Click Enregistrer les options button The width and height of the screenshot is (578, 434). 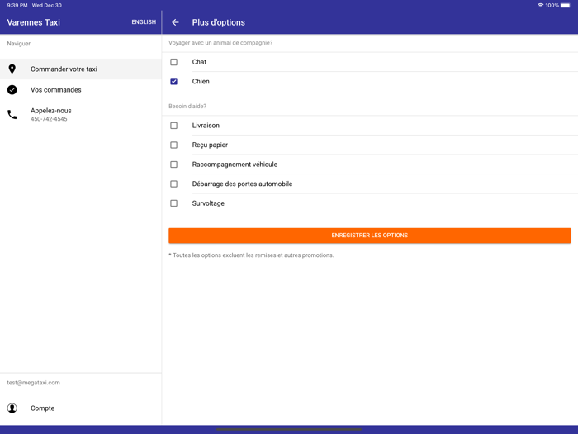click(x=370, y=236)
